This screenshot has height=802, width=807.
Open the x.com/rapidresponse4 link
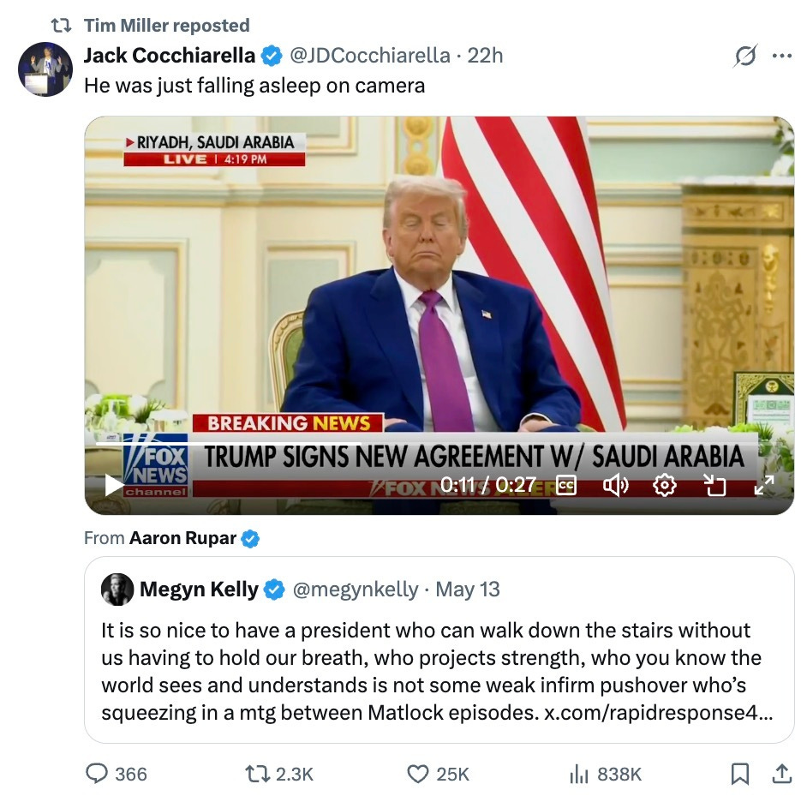[x=658, y=712]
